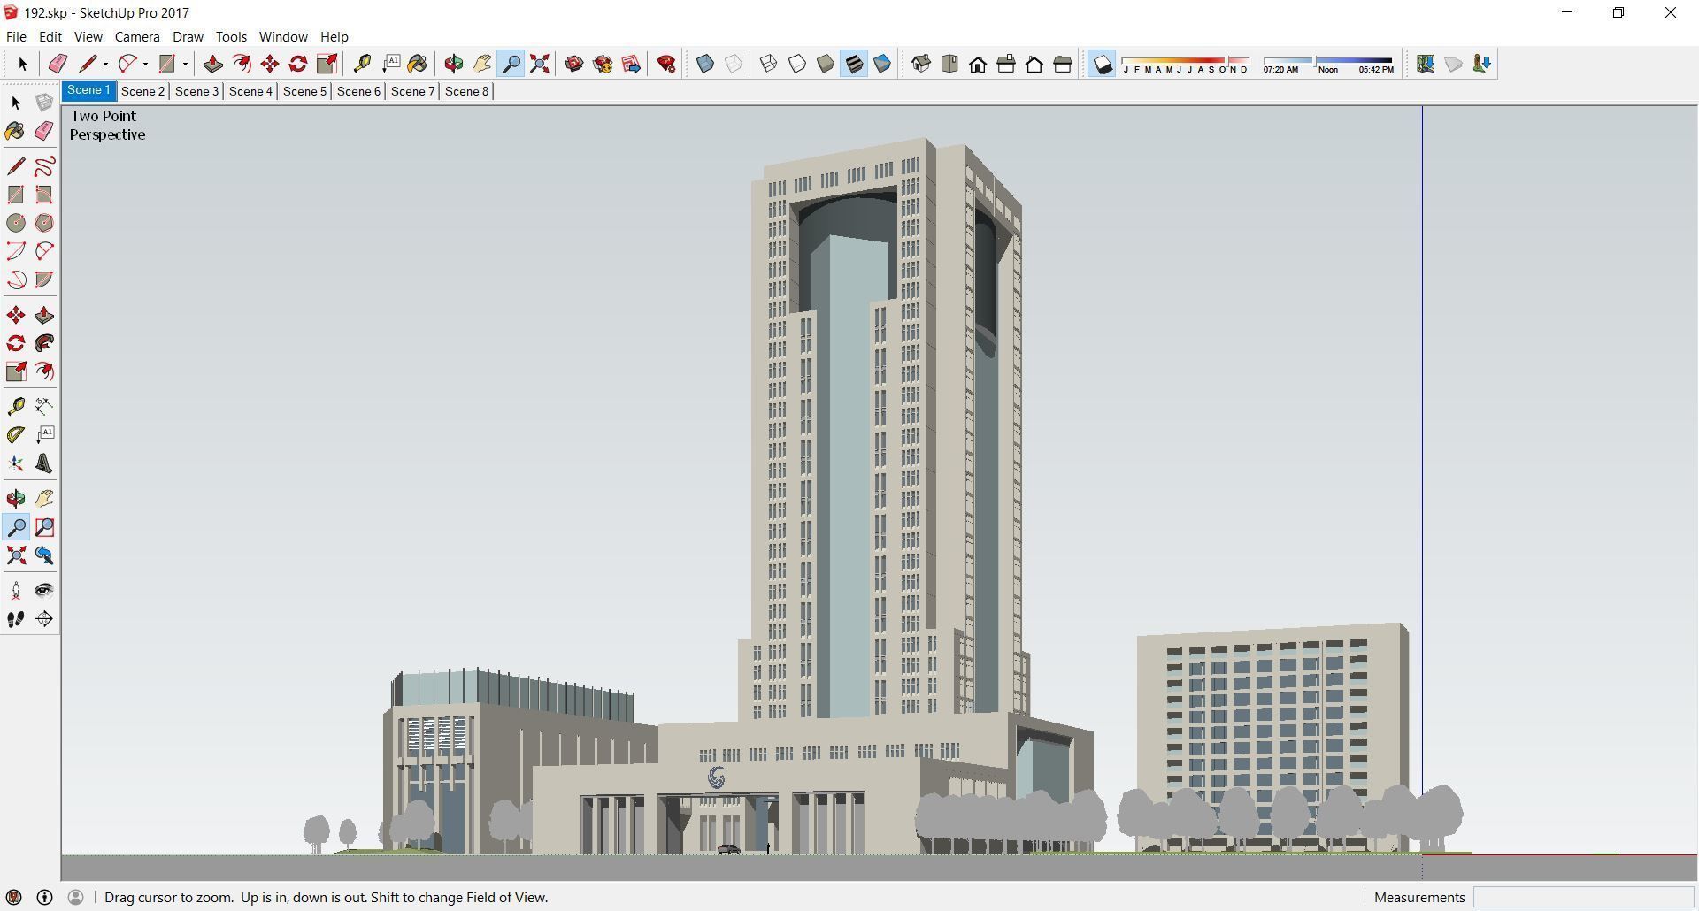1699x911 pixels.
Task: Switch to Scene 5 tab
Action: pos(304,91)
